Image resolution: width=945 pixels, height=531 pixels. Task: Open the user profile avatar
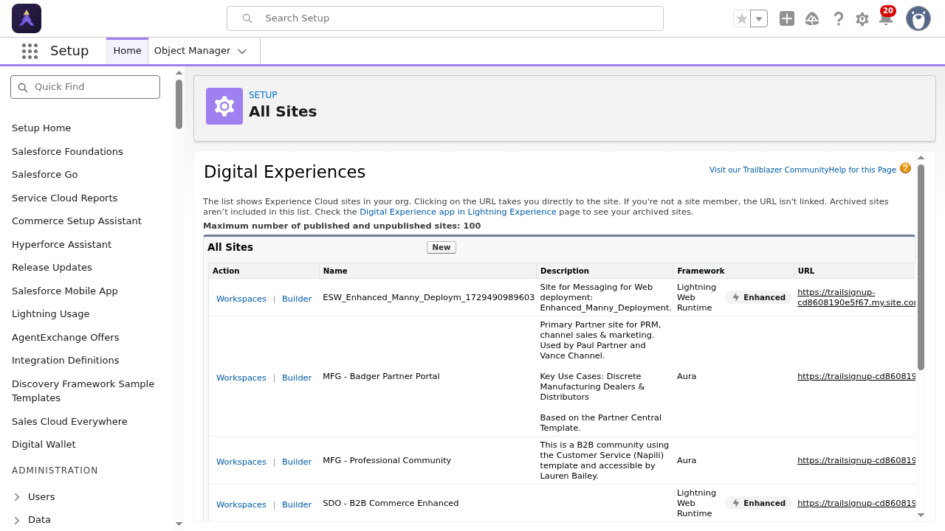[918, 18]
